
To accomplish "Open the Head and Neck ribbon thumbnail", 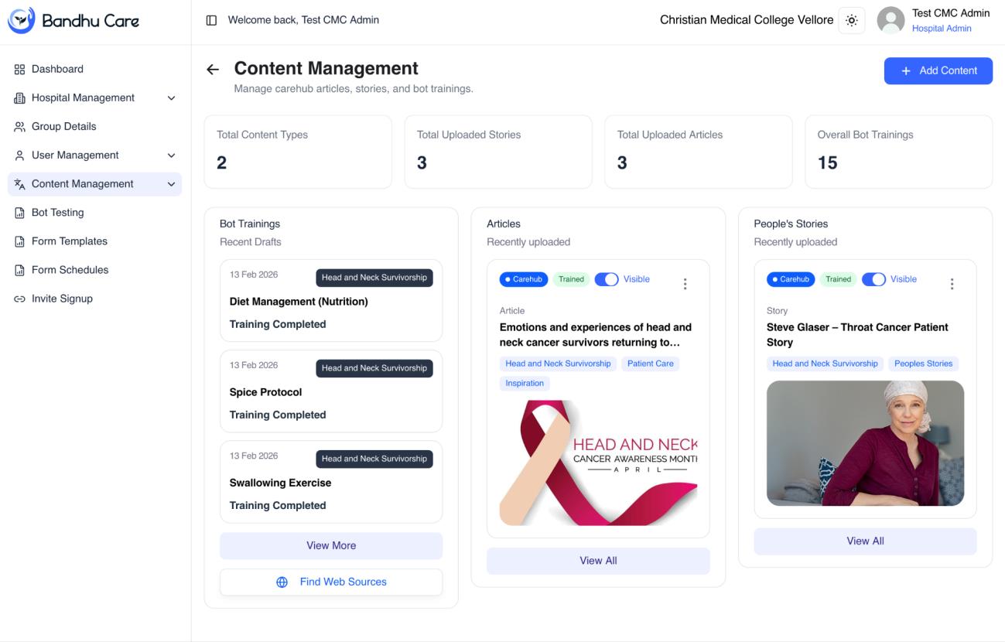I will point(598,463).
